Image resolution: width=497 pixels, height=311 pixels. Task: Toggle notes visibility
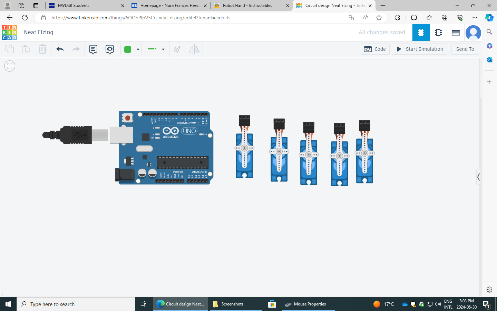(x=110, y=49)
